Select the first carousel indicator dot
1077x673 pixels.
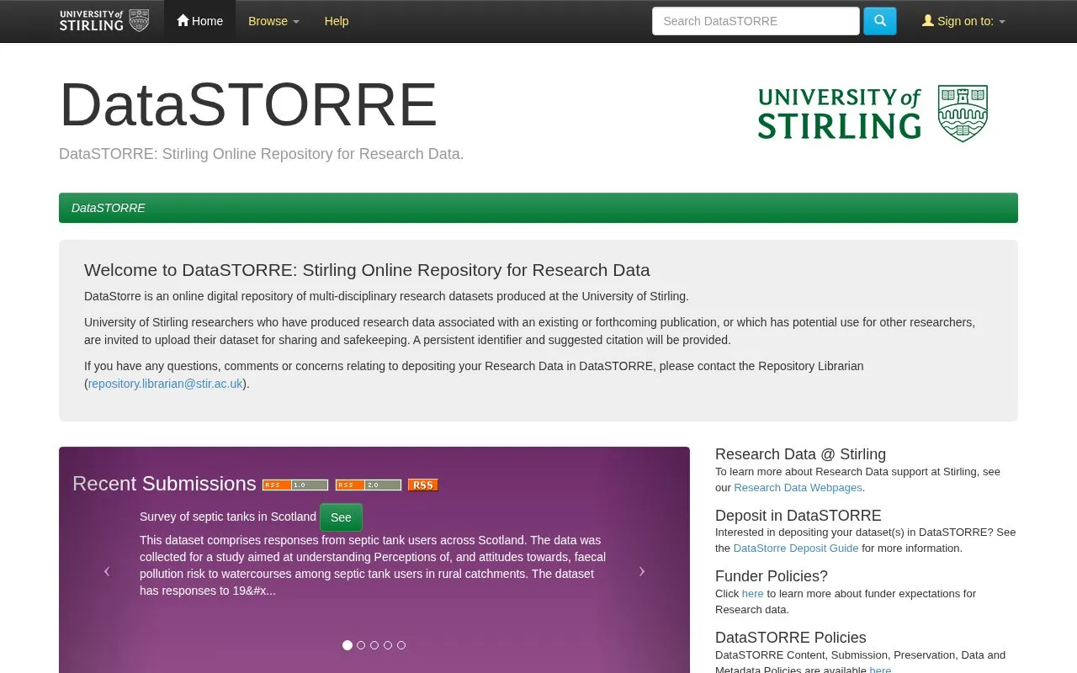click(348, 645)
